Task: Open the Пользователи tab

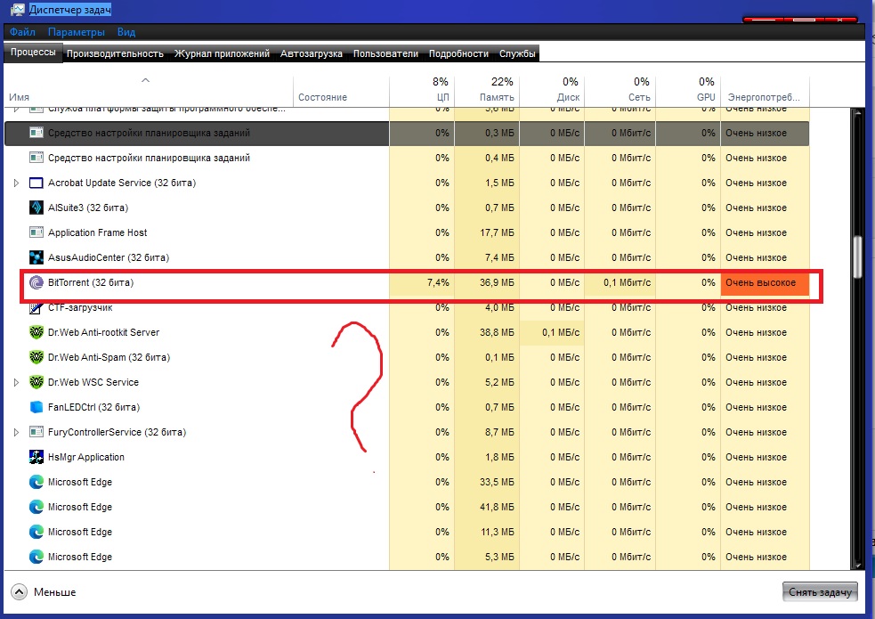Action: coord(385,53)
